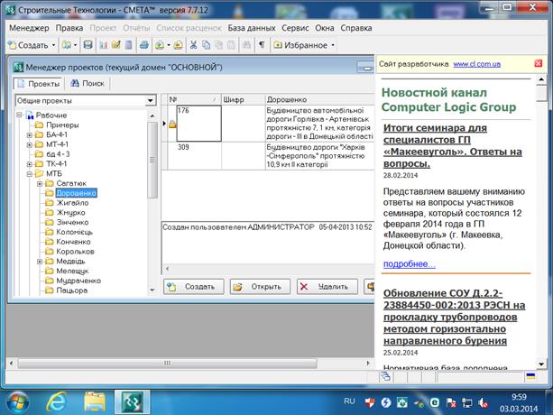Follow the подробнее... link in the news panel

click(x=409, y=263)
